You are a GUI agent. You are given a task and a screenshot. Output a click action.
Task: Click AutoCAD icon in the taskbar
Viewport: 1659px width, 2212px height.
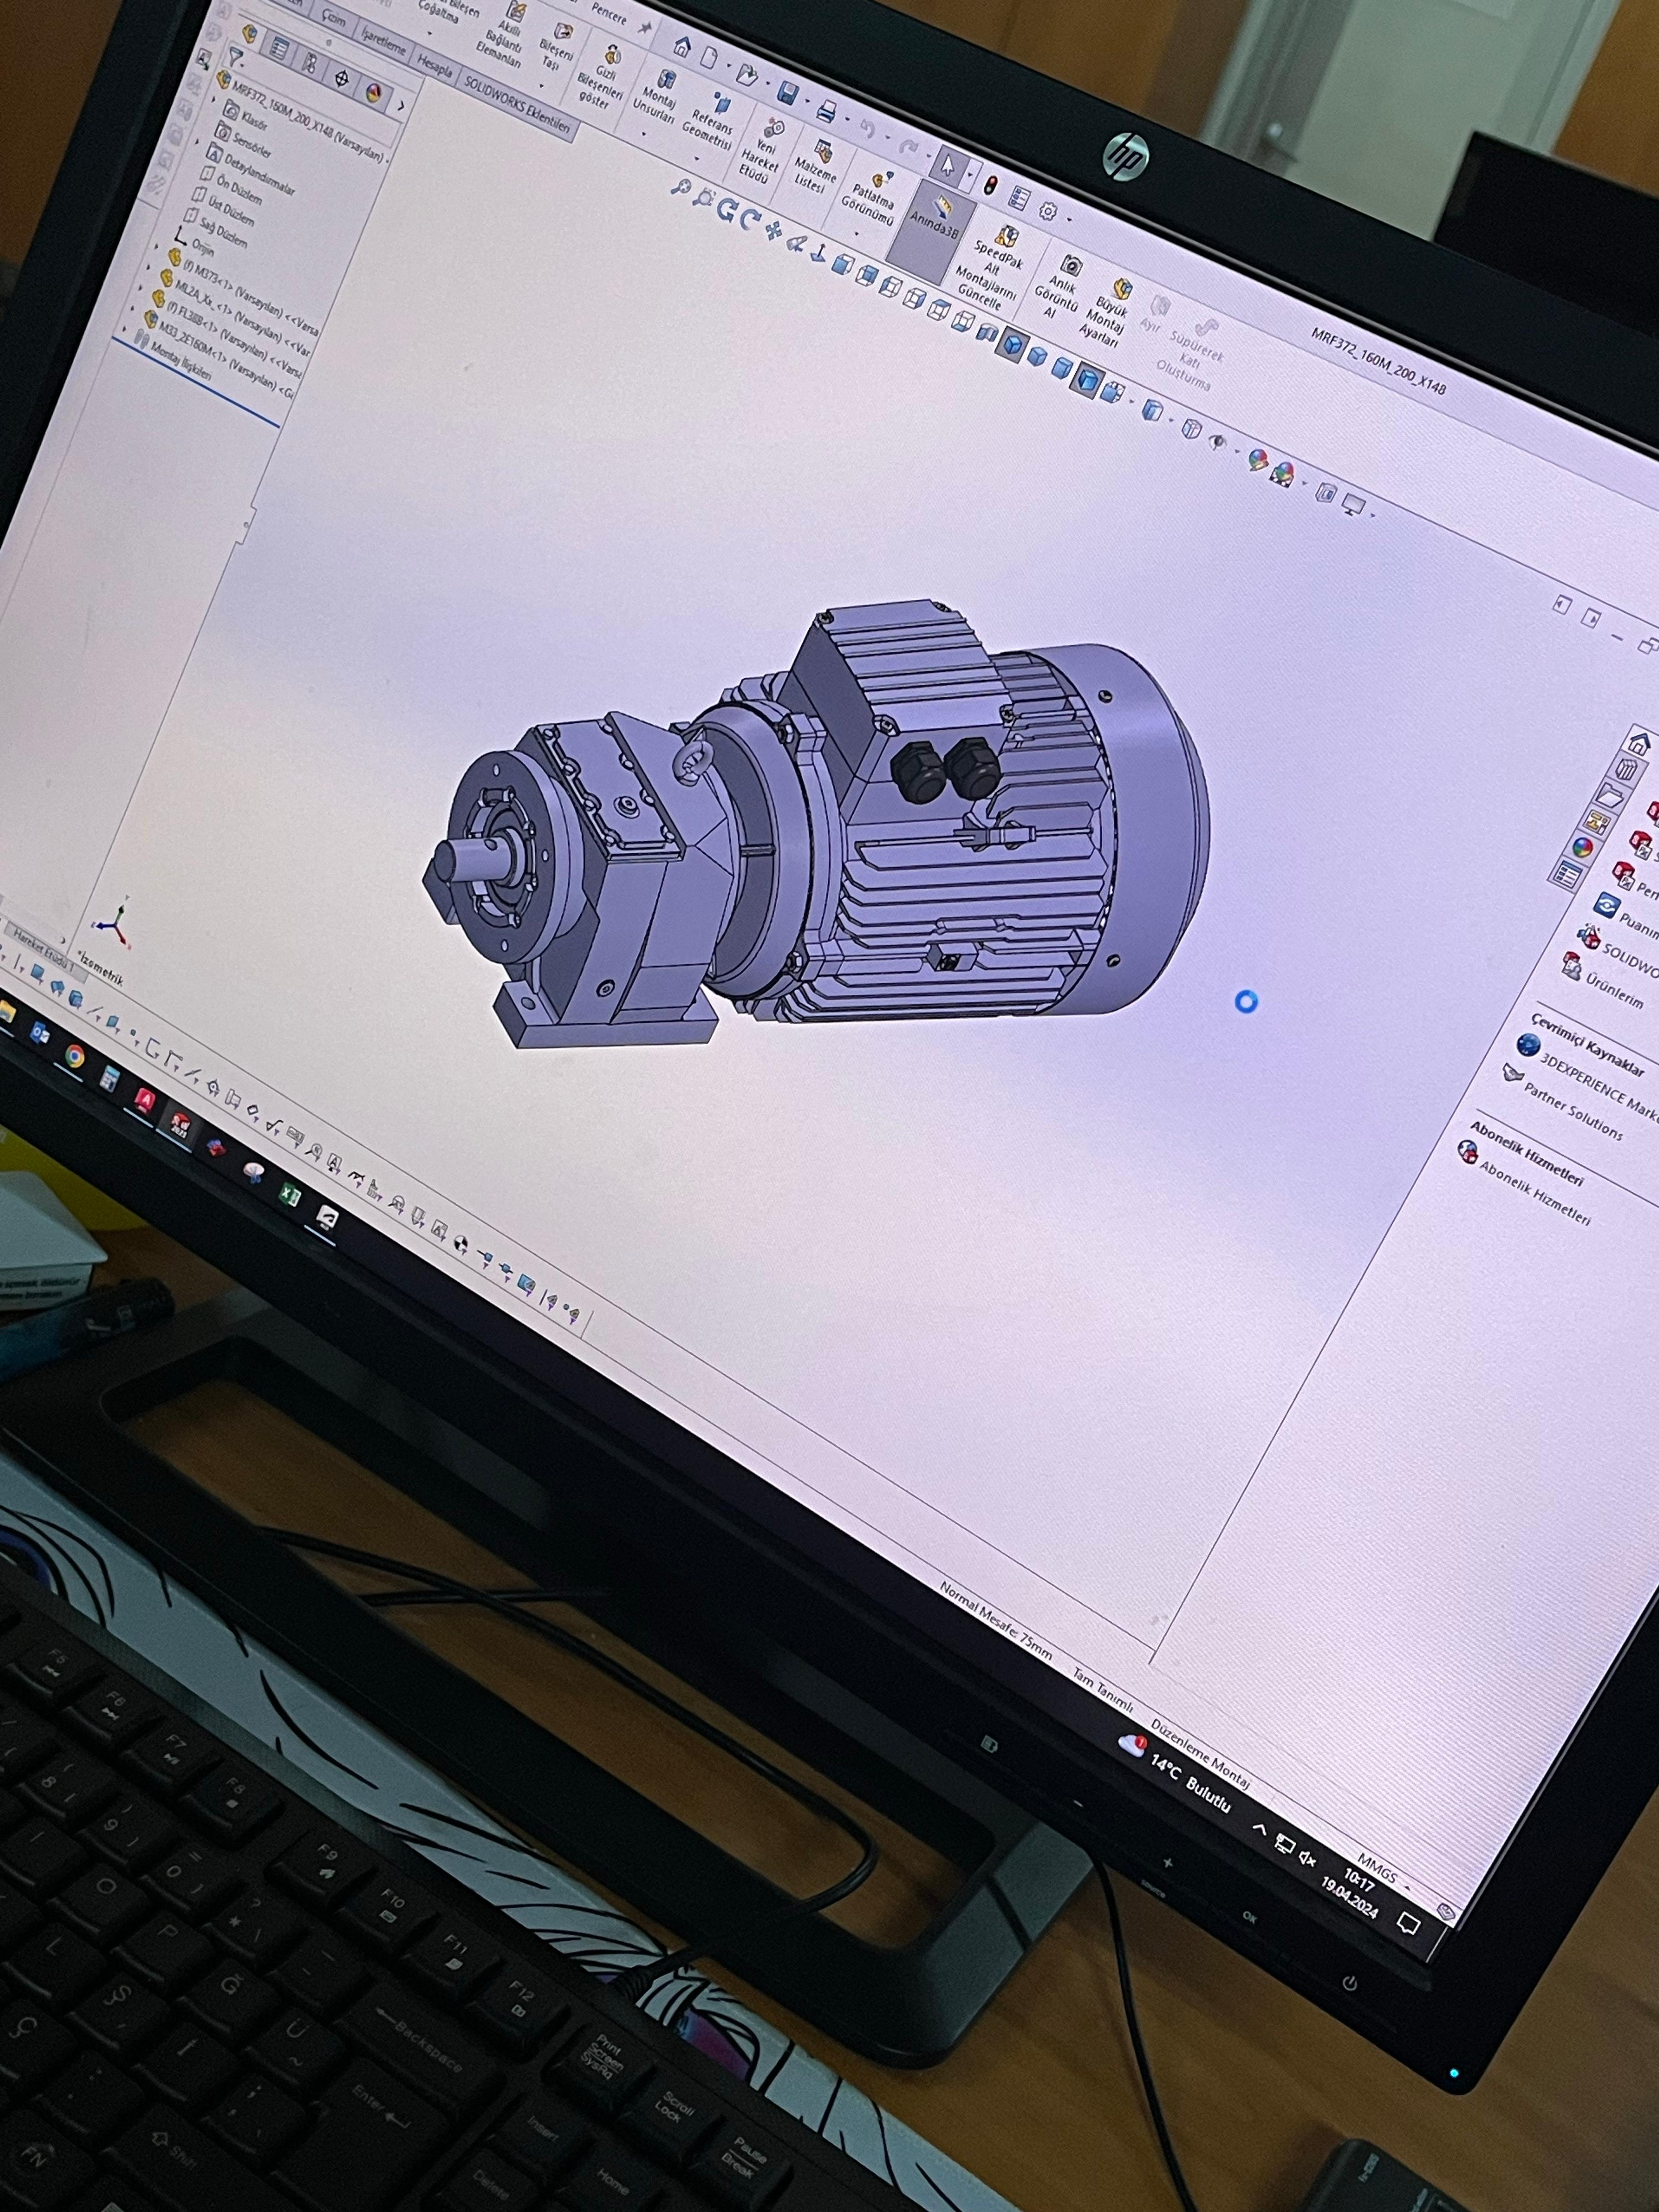pos(145,1100)
